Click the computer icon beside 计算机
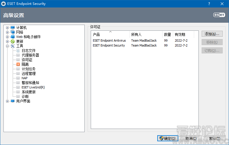Screen dimensions: 229x145 (x=13, y=28)
